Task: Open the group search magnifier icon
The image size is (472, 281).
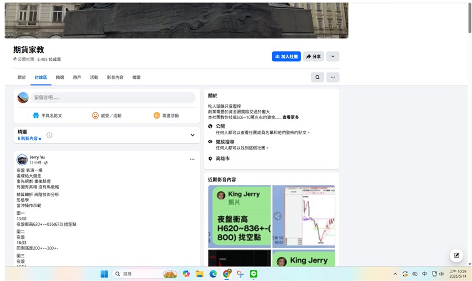Action: tap(317, 78)
